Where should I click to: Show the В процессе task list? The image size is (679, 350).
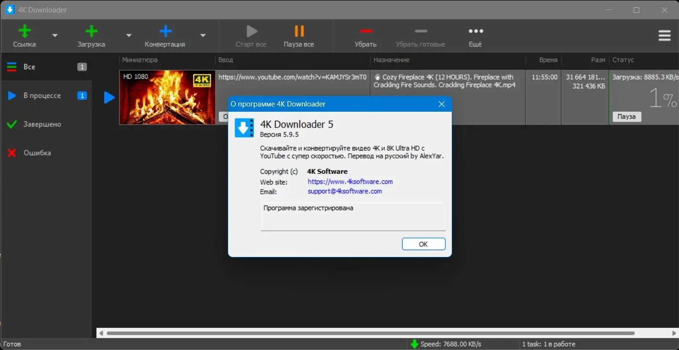46,95
